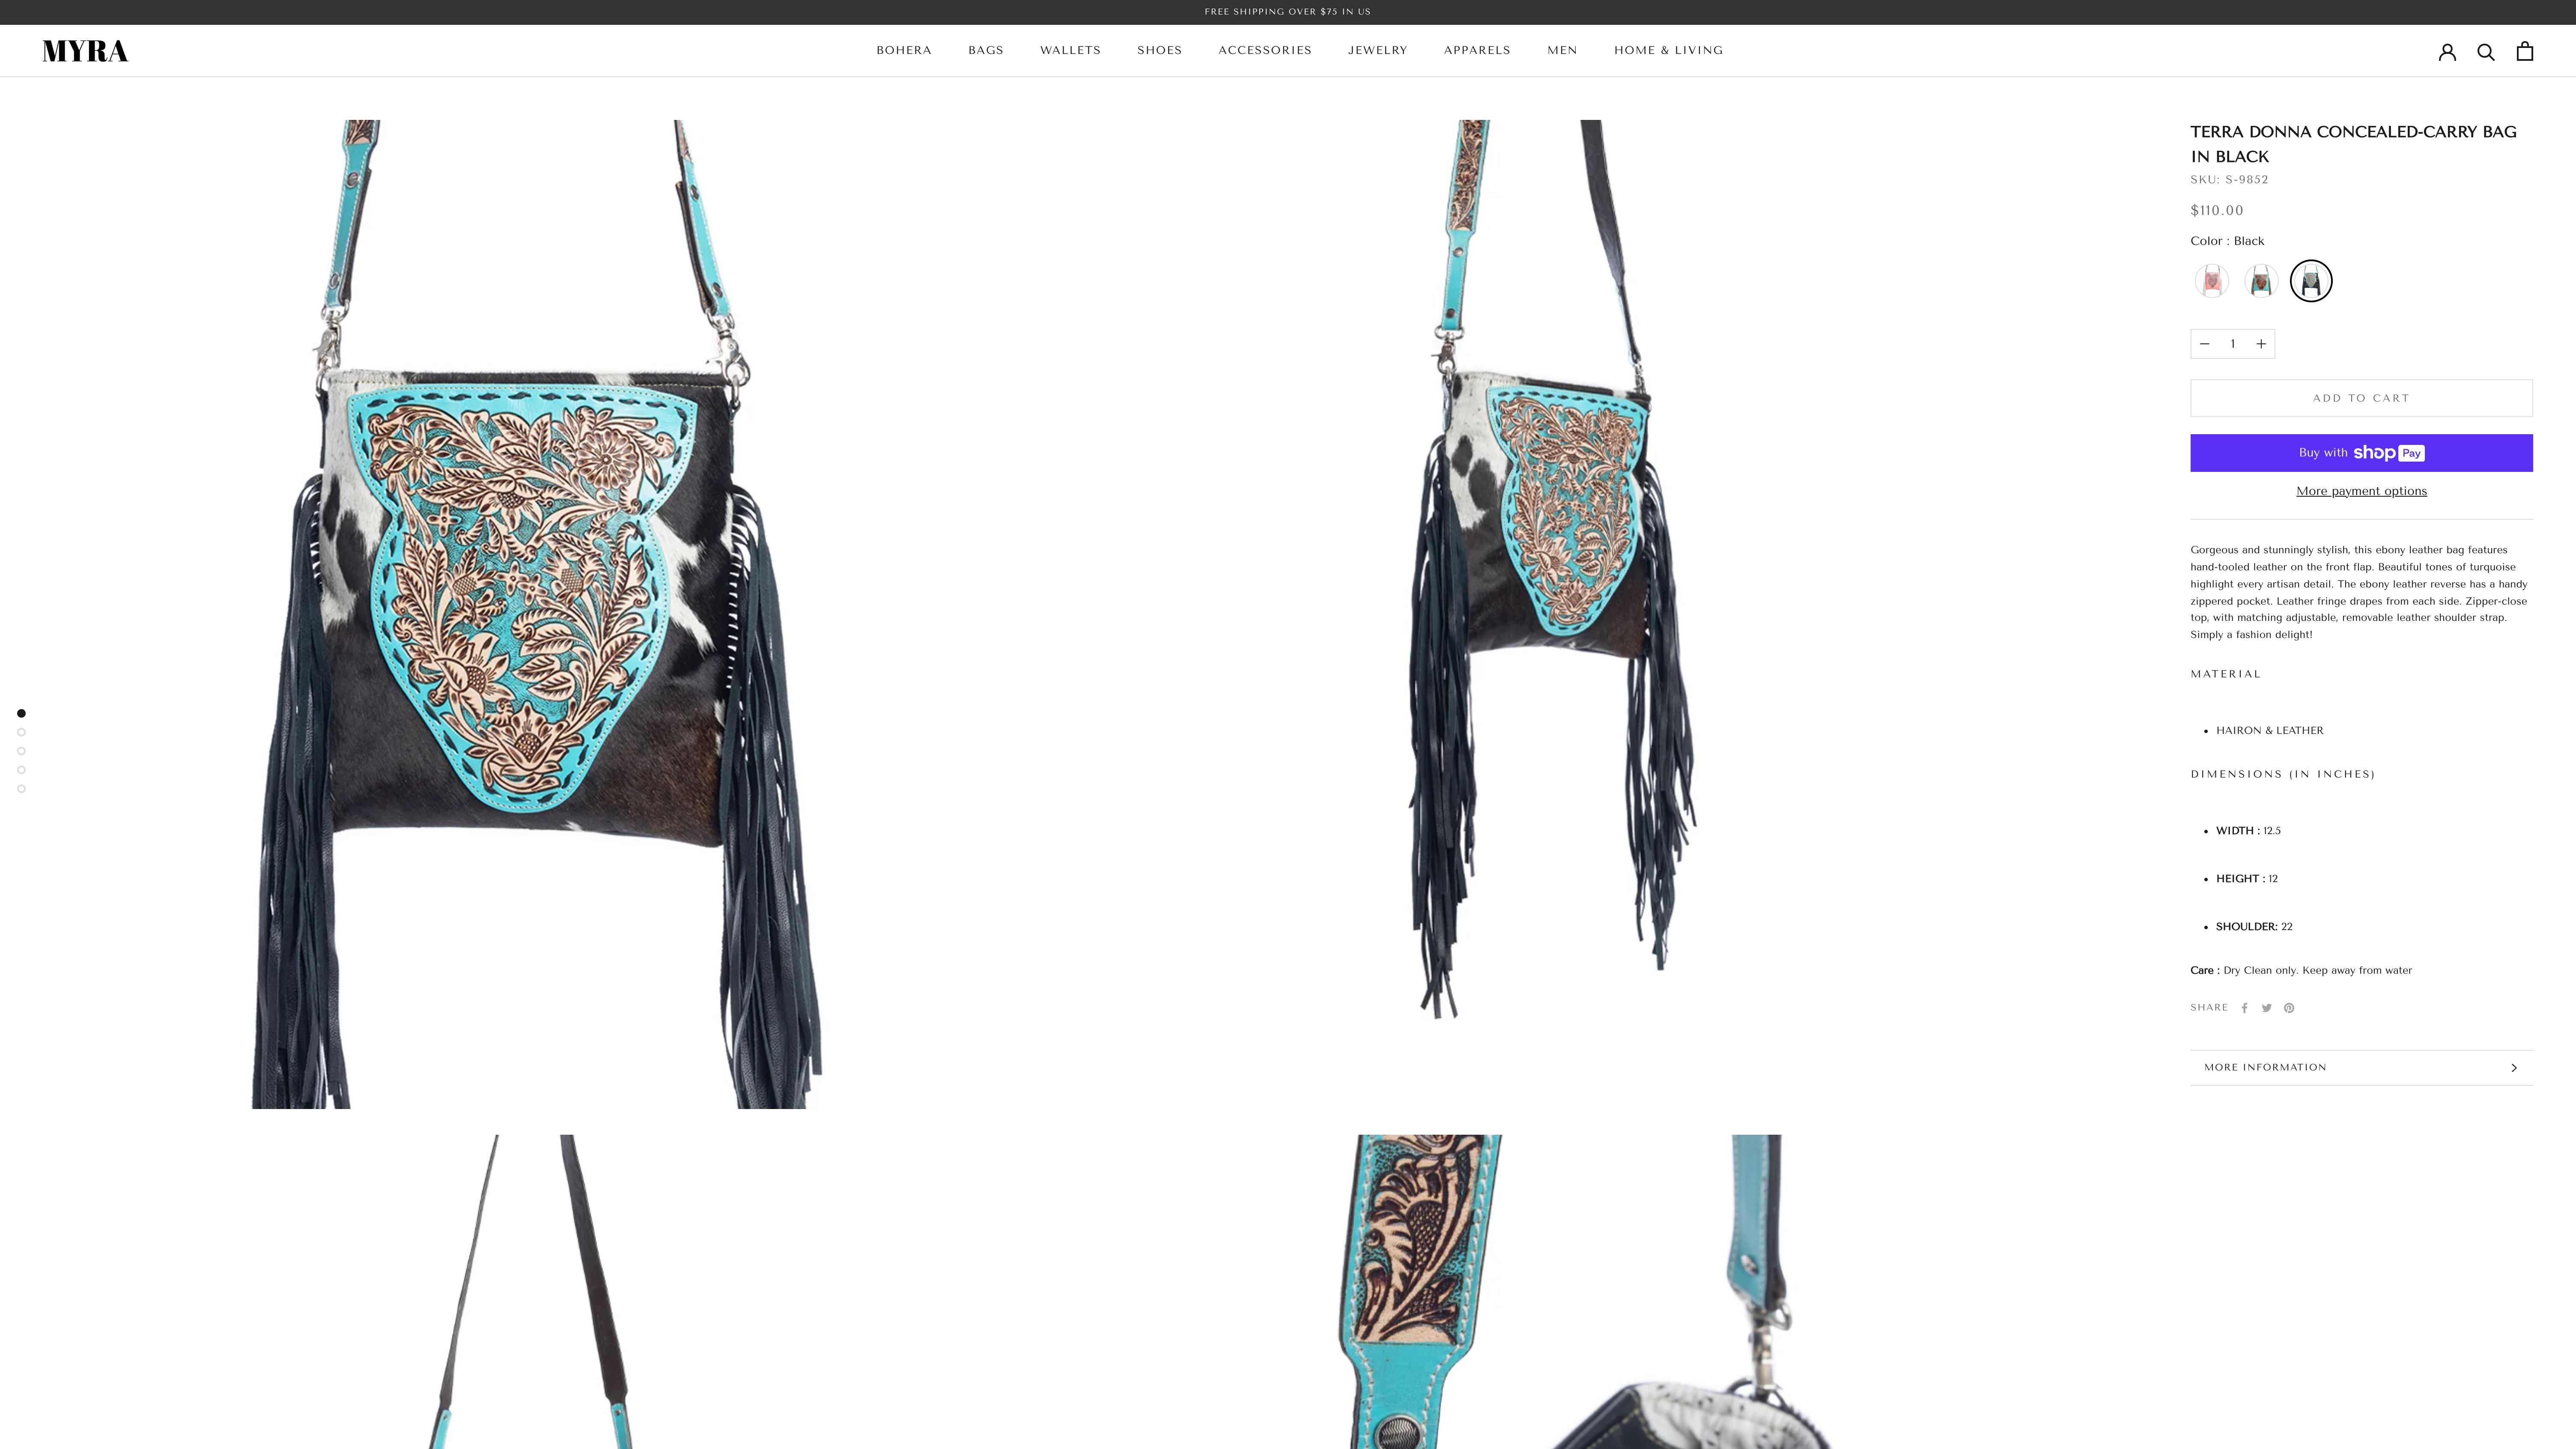Open the Home & Living menu
2576x1449 pixels.
1668,50
